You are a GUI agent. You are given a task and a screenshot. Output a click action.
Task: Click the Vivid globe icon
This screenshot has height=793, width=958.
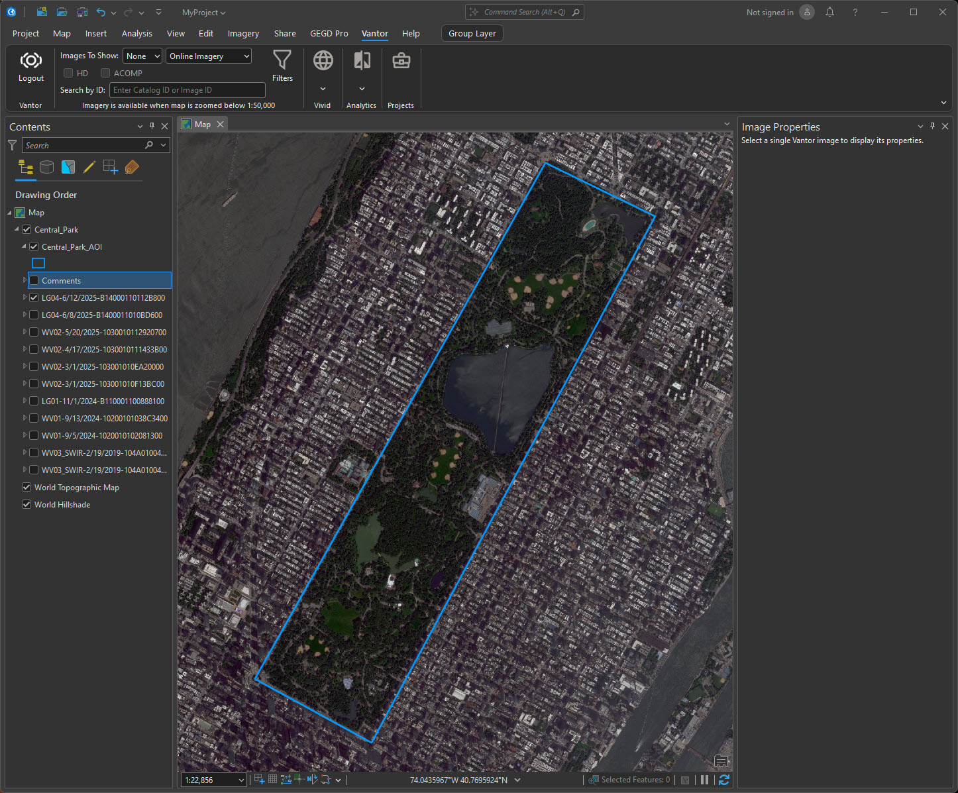[x=323, y=61]
